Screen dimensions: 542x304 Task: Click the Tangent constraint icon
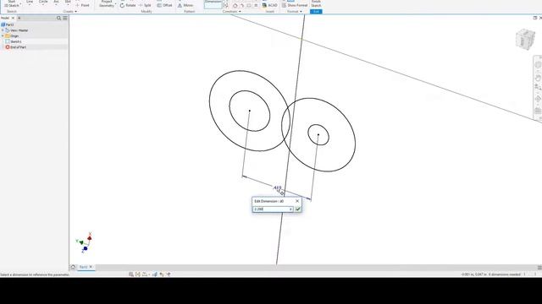coord(235,6)
